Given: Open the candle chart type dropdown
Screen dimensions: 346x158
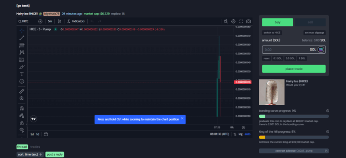Looking at the screenshot, I should tap(60, 21).
